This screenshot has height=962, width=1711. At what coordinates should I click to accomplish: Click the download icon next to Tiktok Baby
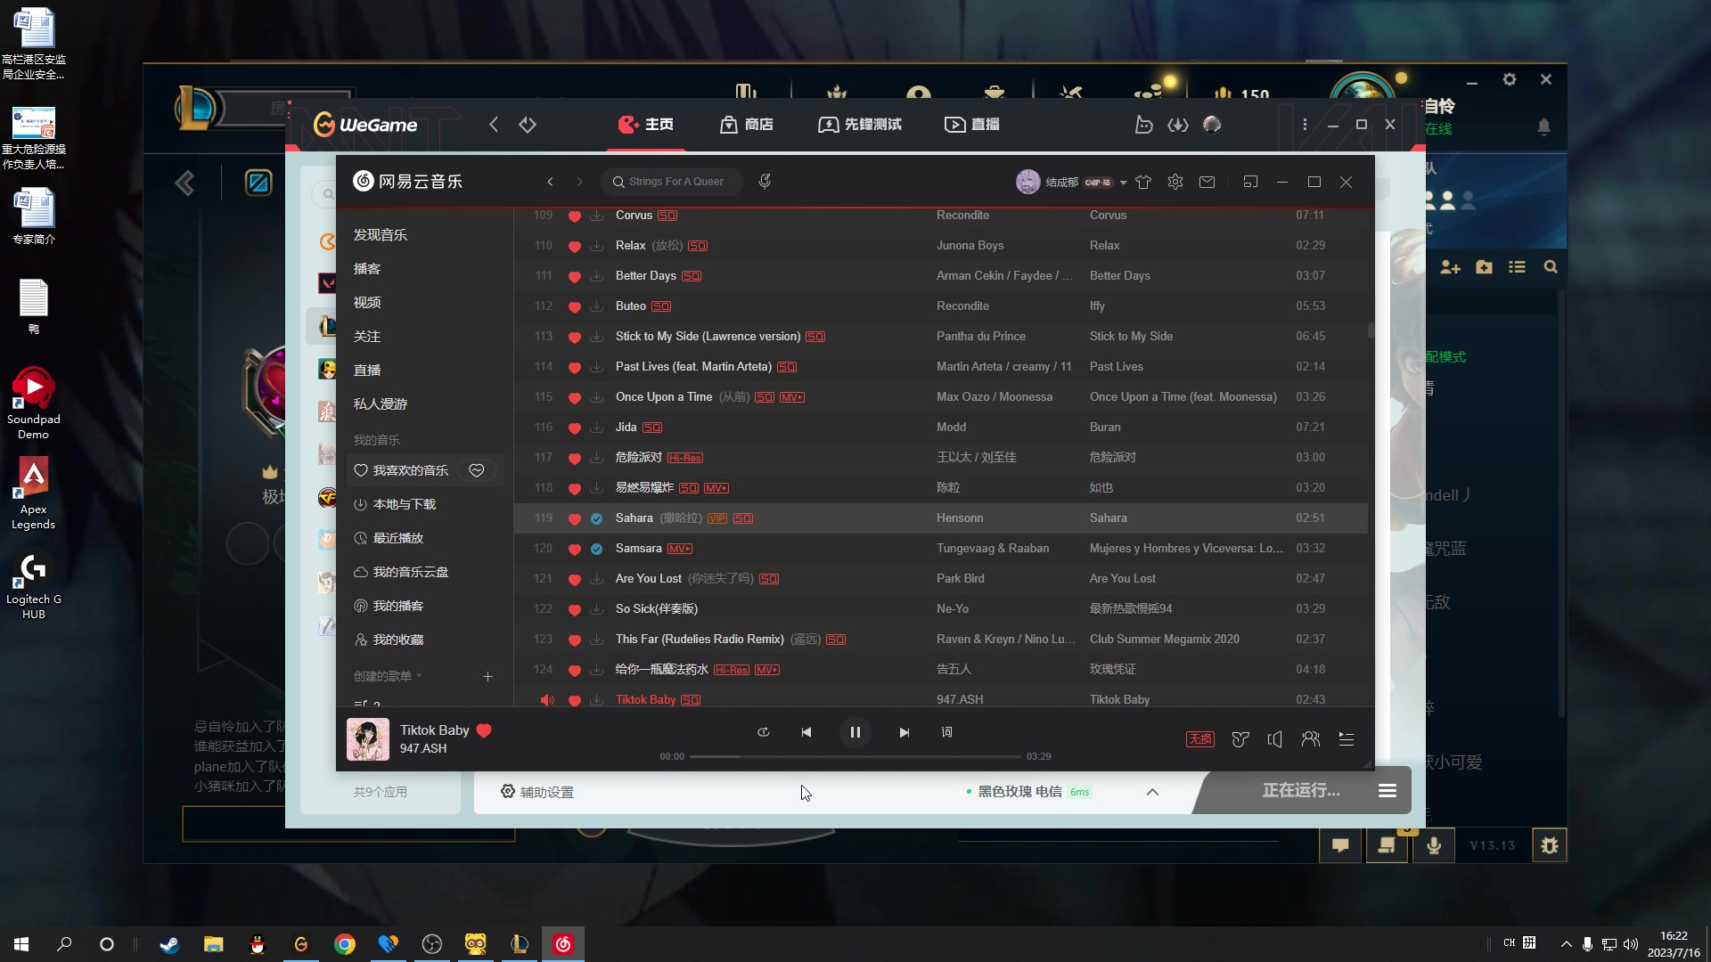coord(595,700)
